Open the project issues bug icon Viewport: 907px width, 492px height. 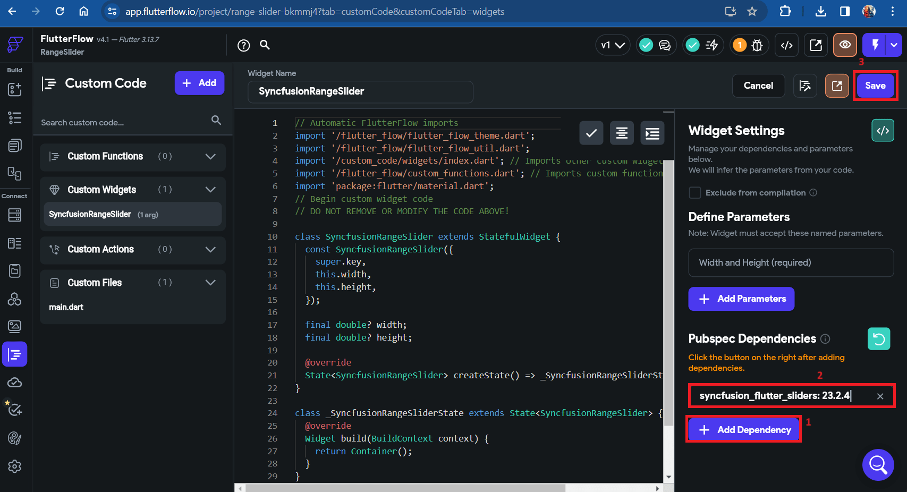tap(757, 45)
